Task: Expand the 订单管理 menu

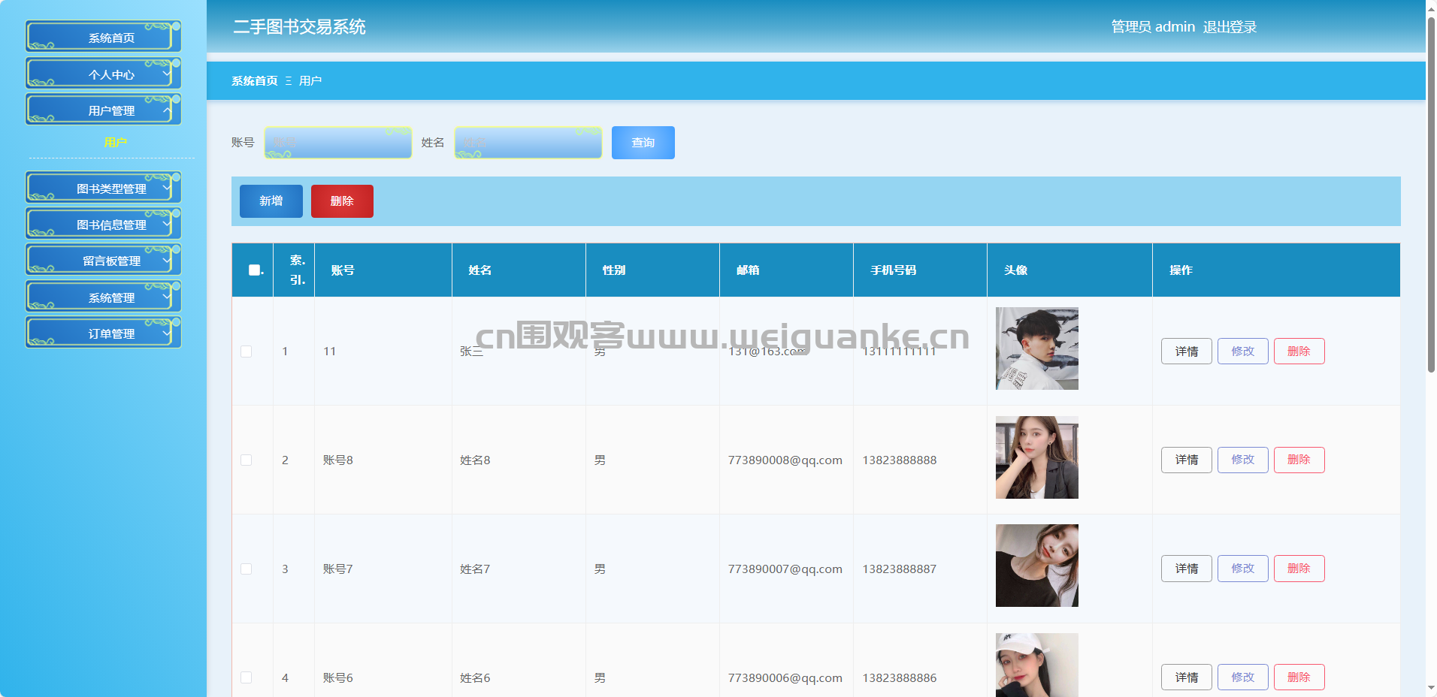Action: coord(104,333)
